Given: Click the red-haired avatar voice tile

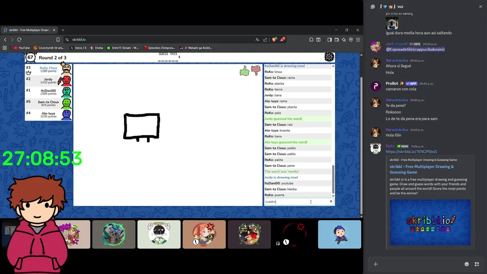Looking at the screenshot, I should pyautogui.click(x=204, y=234).
